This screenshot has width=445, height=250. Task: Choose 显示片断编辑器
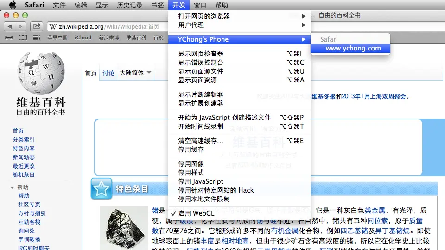239,94
